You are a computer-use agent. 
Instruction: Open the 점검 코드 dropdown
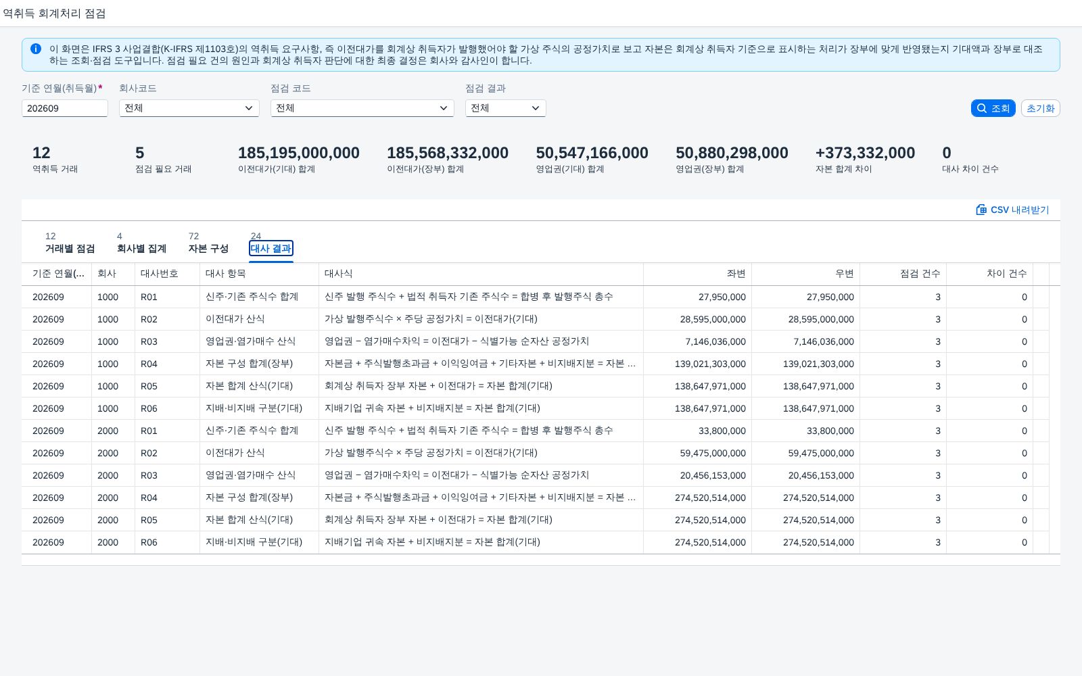click(362, 108)
